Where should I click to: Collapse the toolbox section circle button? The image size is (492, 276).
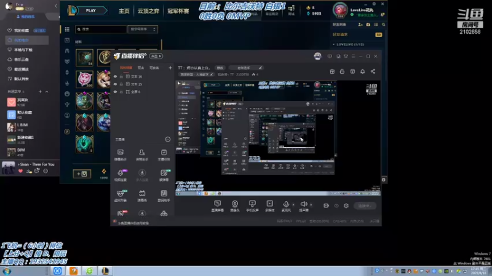[168, 140]
